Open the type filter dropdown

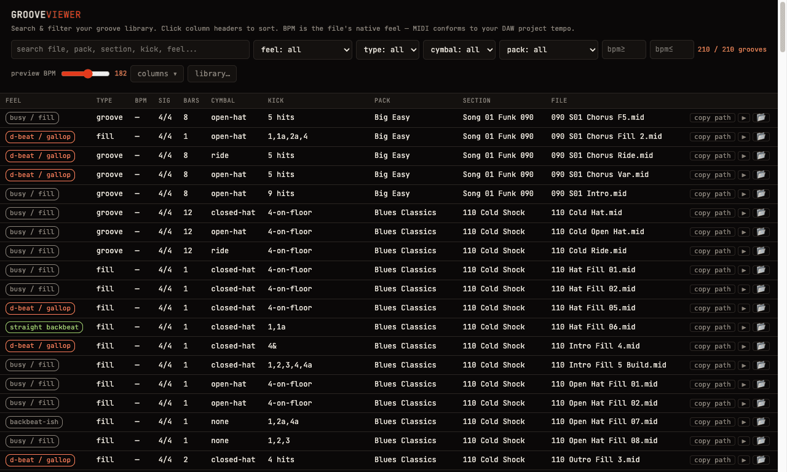[x=387, y=50]
